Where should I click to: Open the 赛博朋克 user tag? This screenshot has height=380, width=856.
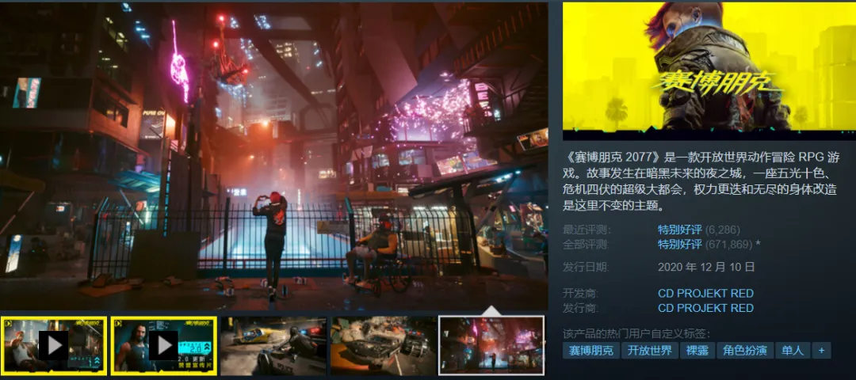tap(591, 351)
